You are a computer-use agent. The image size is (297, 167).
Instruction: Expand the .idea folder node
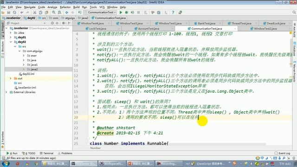coord(11,33)
